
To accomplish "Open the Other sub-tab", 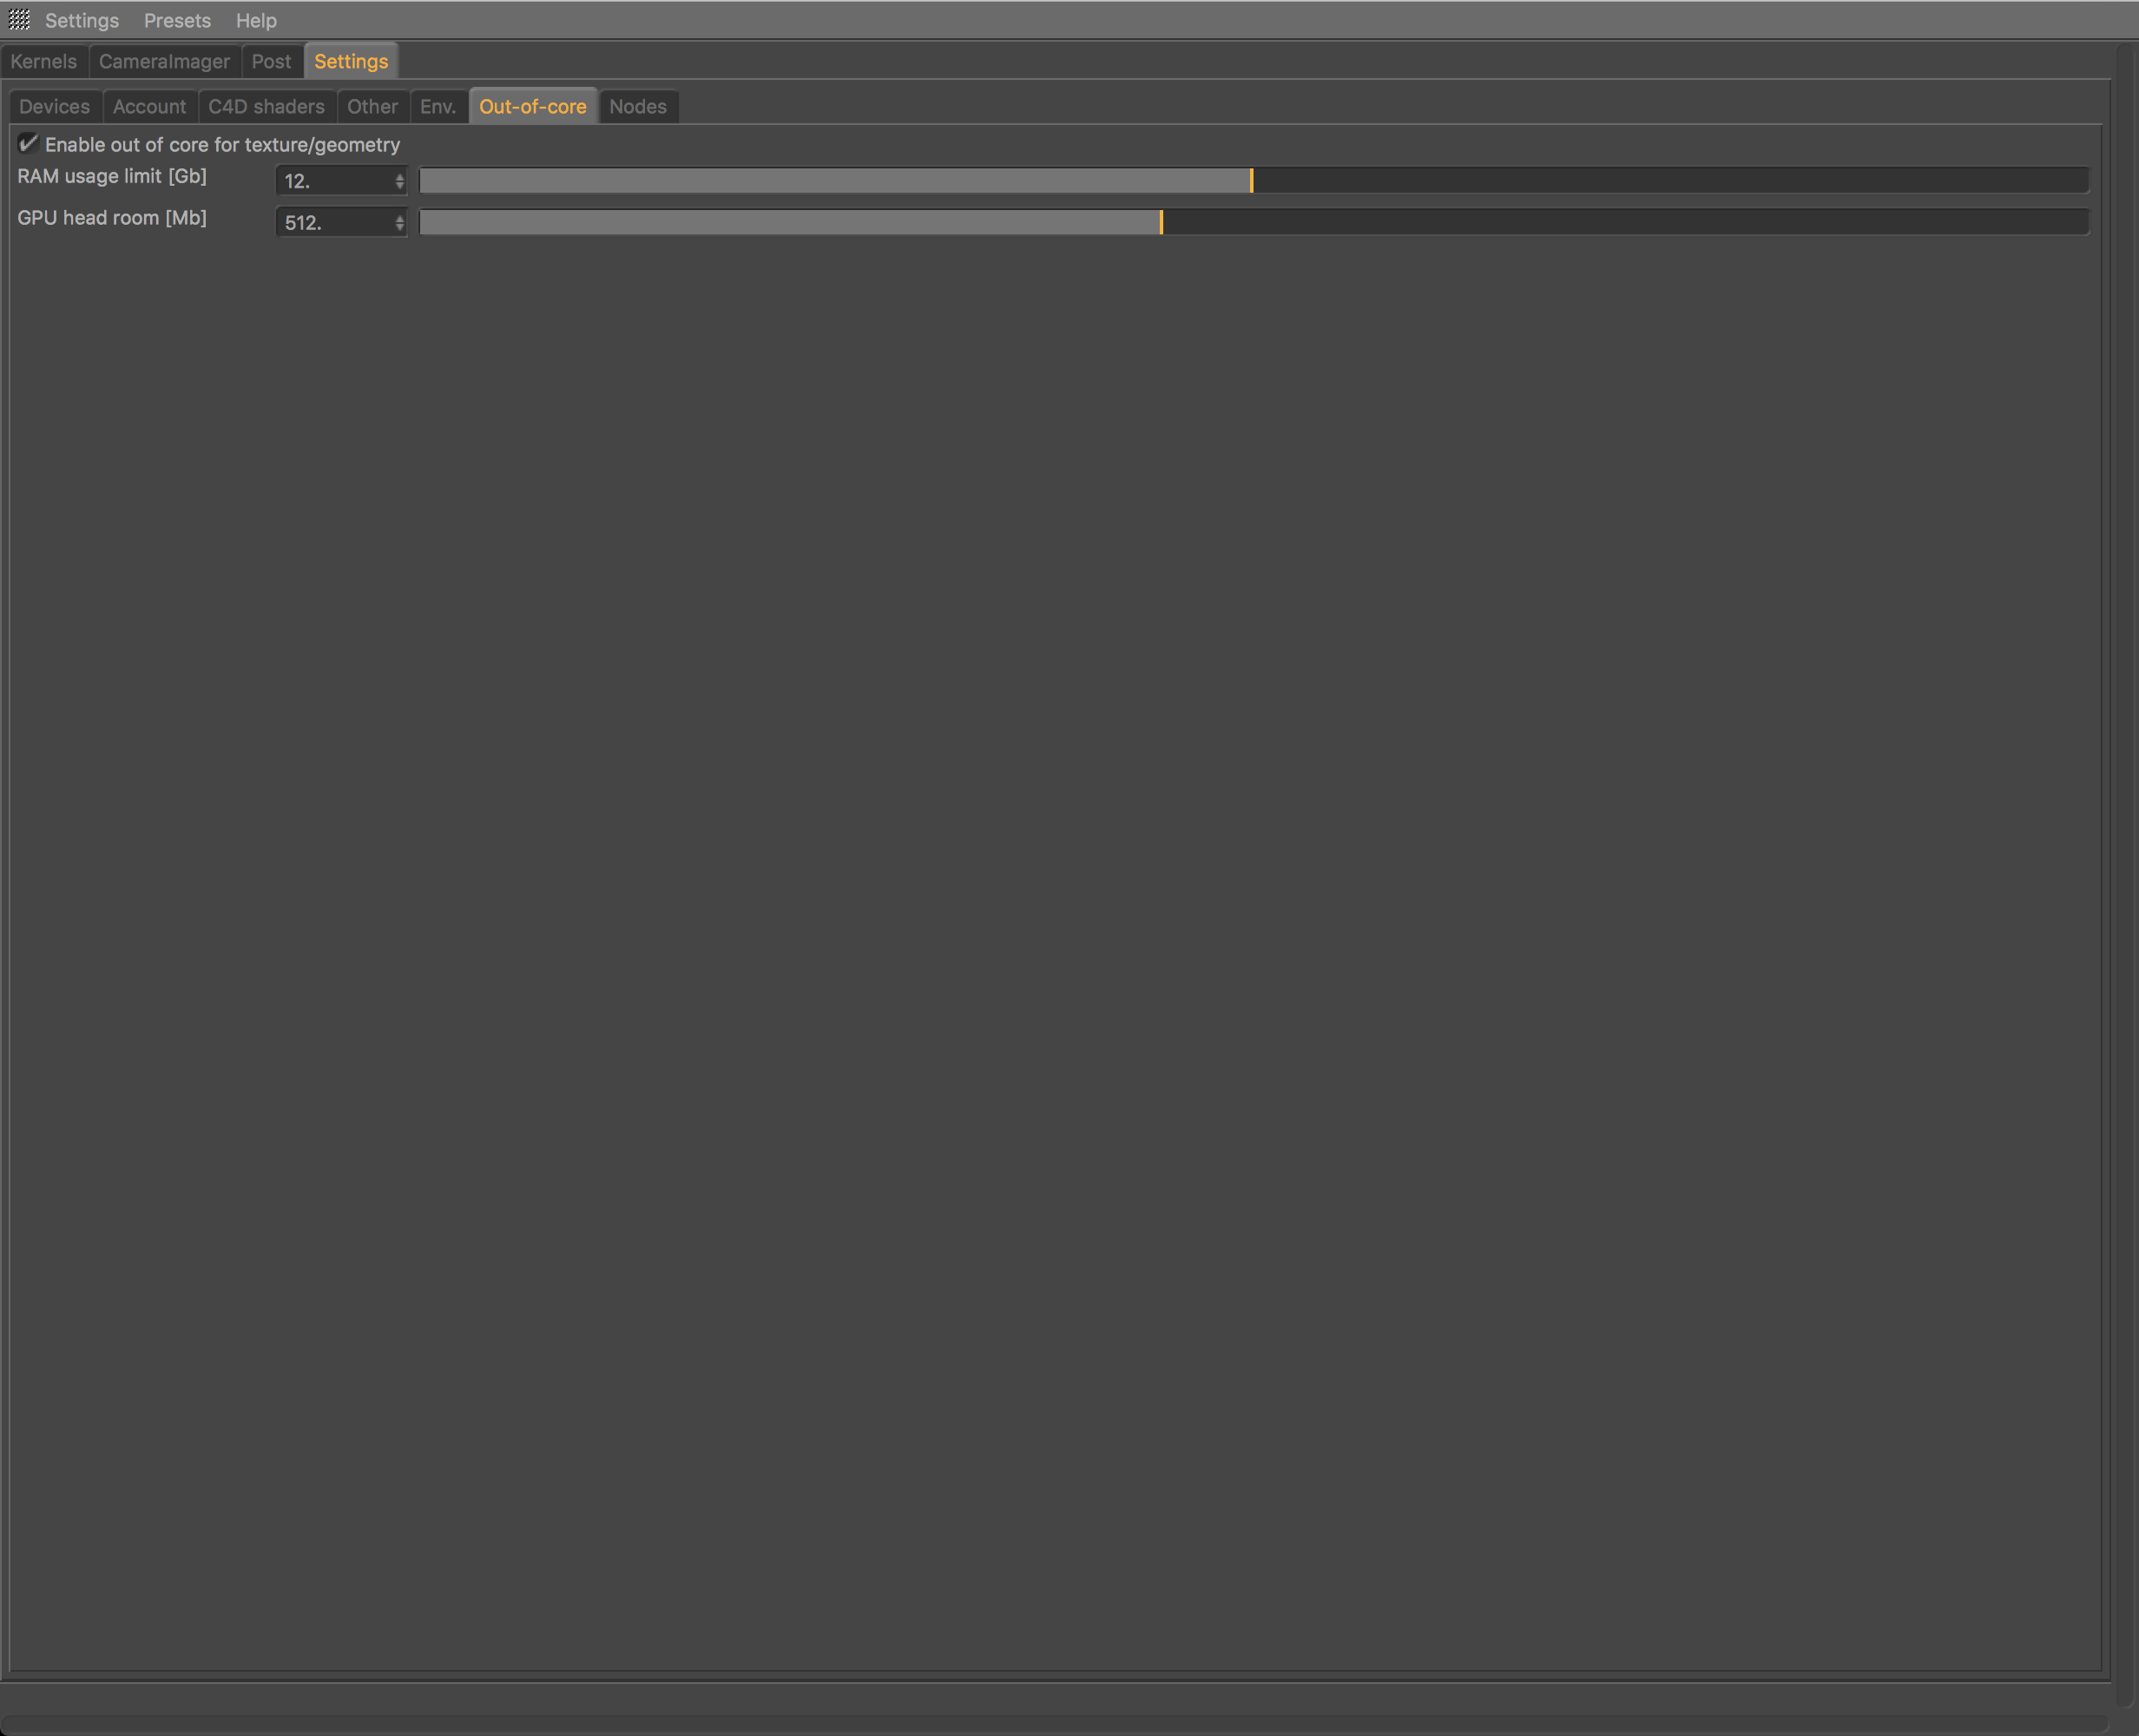I will 372,106.
